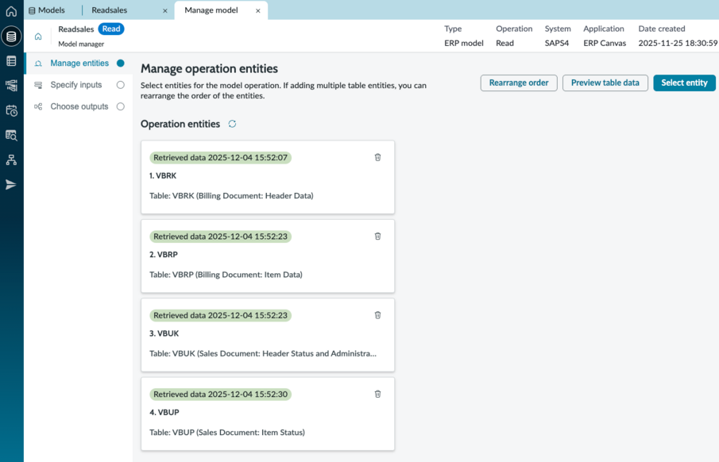Click Table: VBUP Sales Document Item Status text

(x=227, y=432)
